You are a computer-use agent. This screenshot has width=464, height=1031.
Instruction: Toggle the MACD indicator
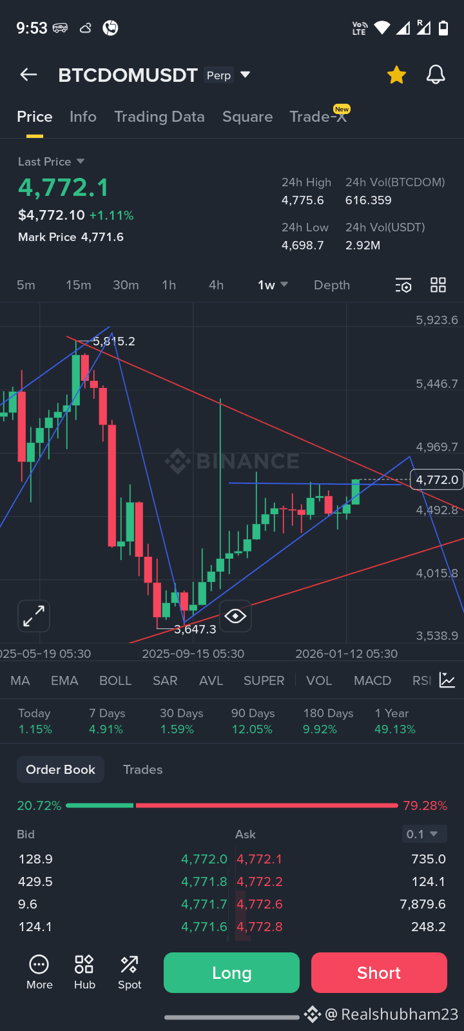[x=372, y=680]
